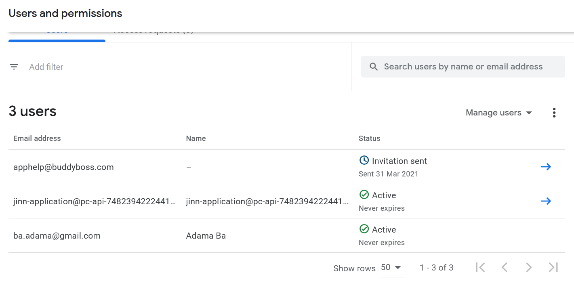Click the Add filter field
This screenshot has height=281, width=574.
click(46, 67)
